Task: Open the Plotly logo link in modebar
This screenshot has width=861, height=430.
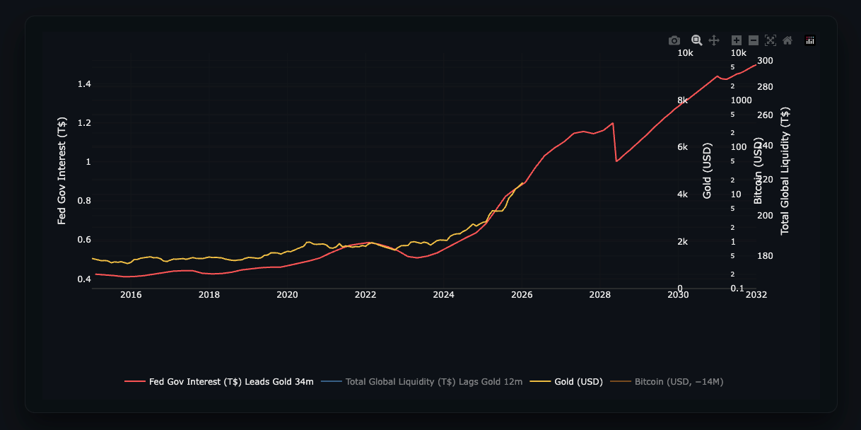Action: [810, 40]
